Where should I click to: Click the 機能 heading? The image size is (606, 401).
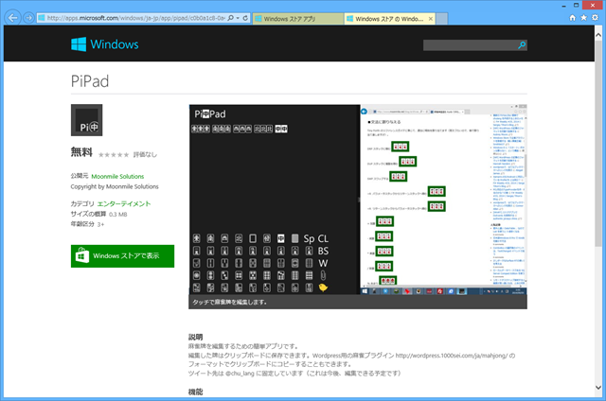196,392
